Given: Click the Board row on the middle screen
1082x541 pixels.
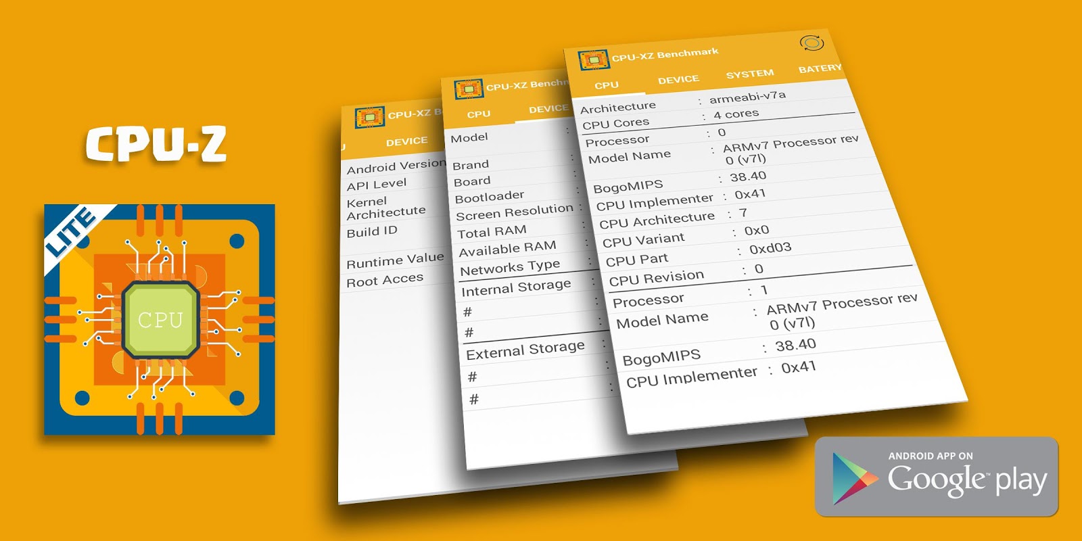Looking at the screenshot, I should pyautogui.click(x=517, y=179).
